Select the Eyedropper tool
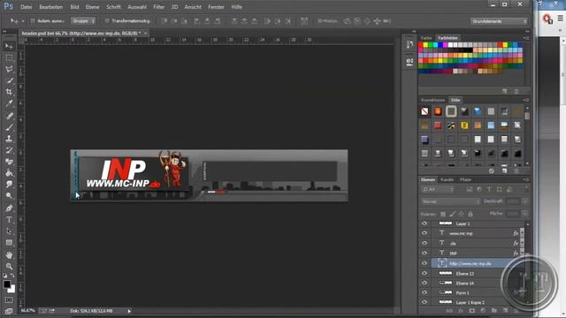This screenshot has height=318, width=566. [10, 103]
